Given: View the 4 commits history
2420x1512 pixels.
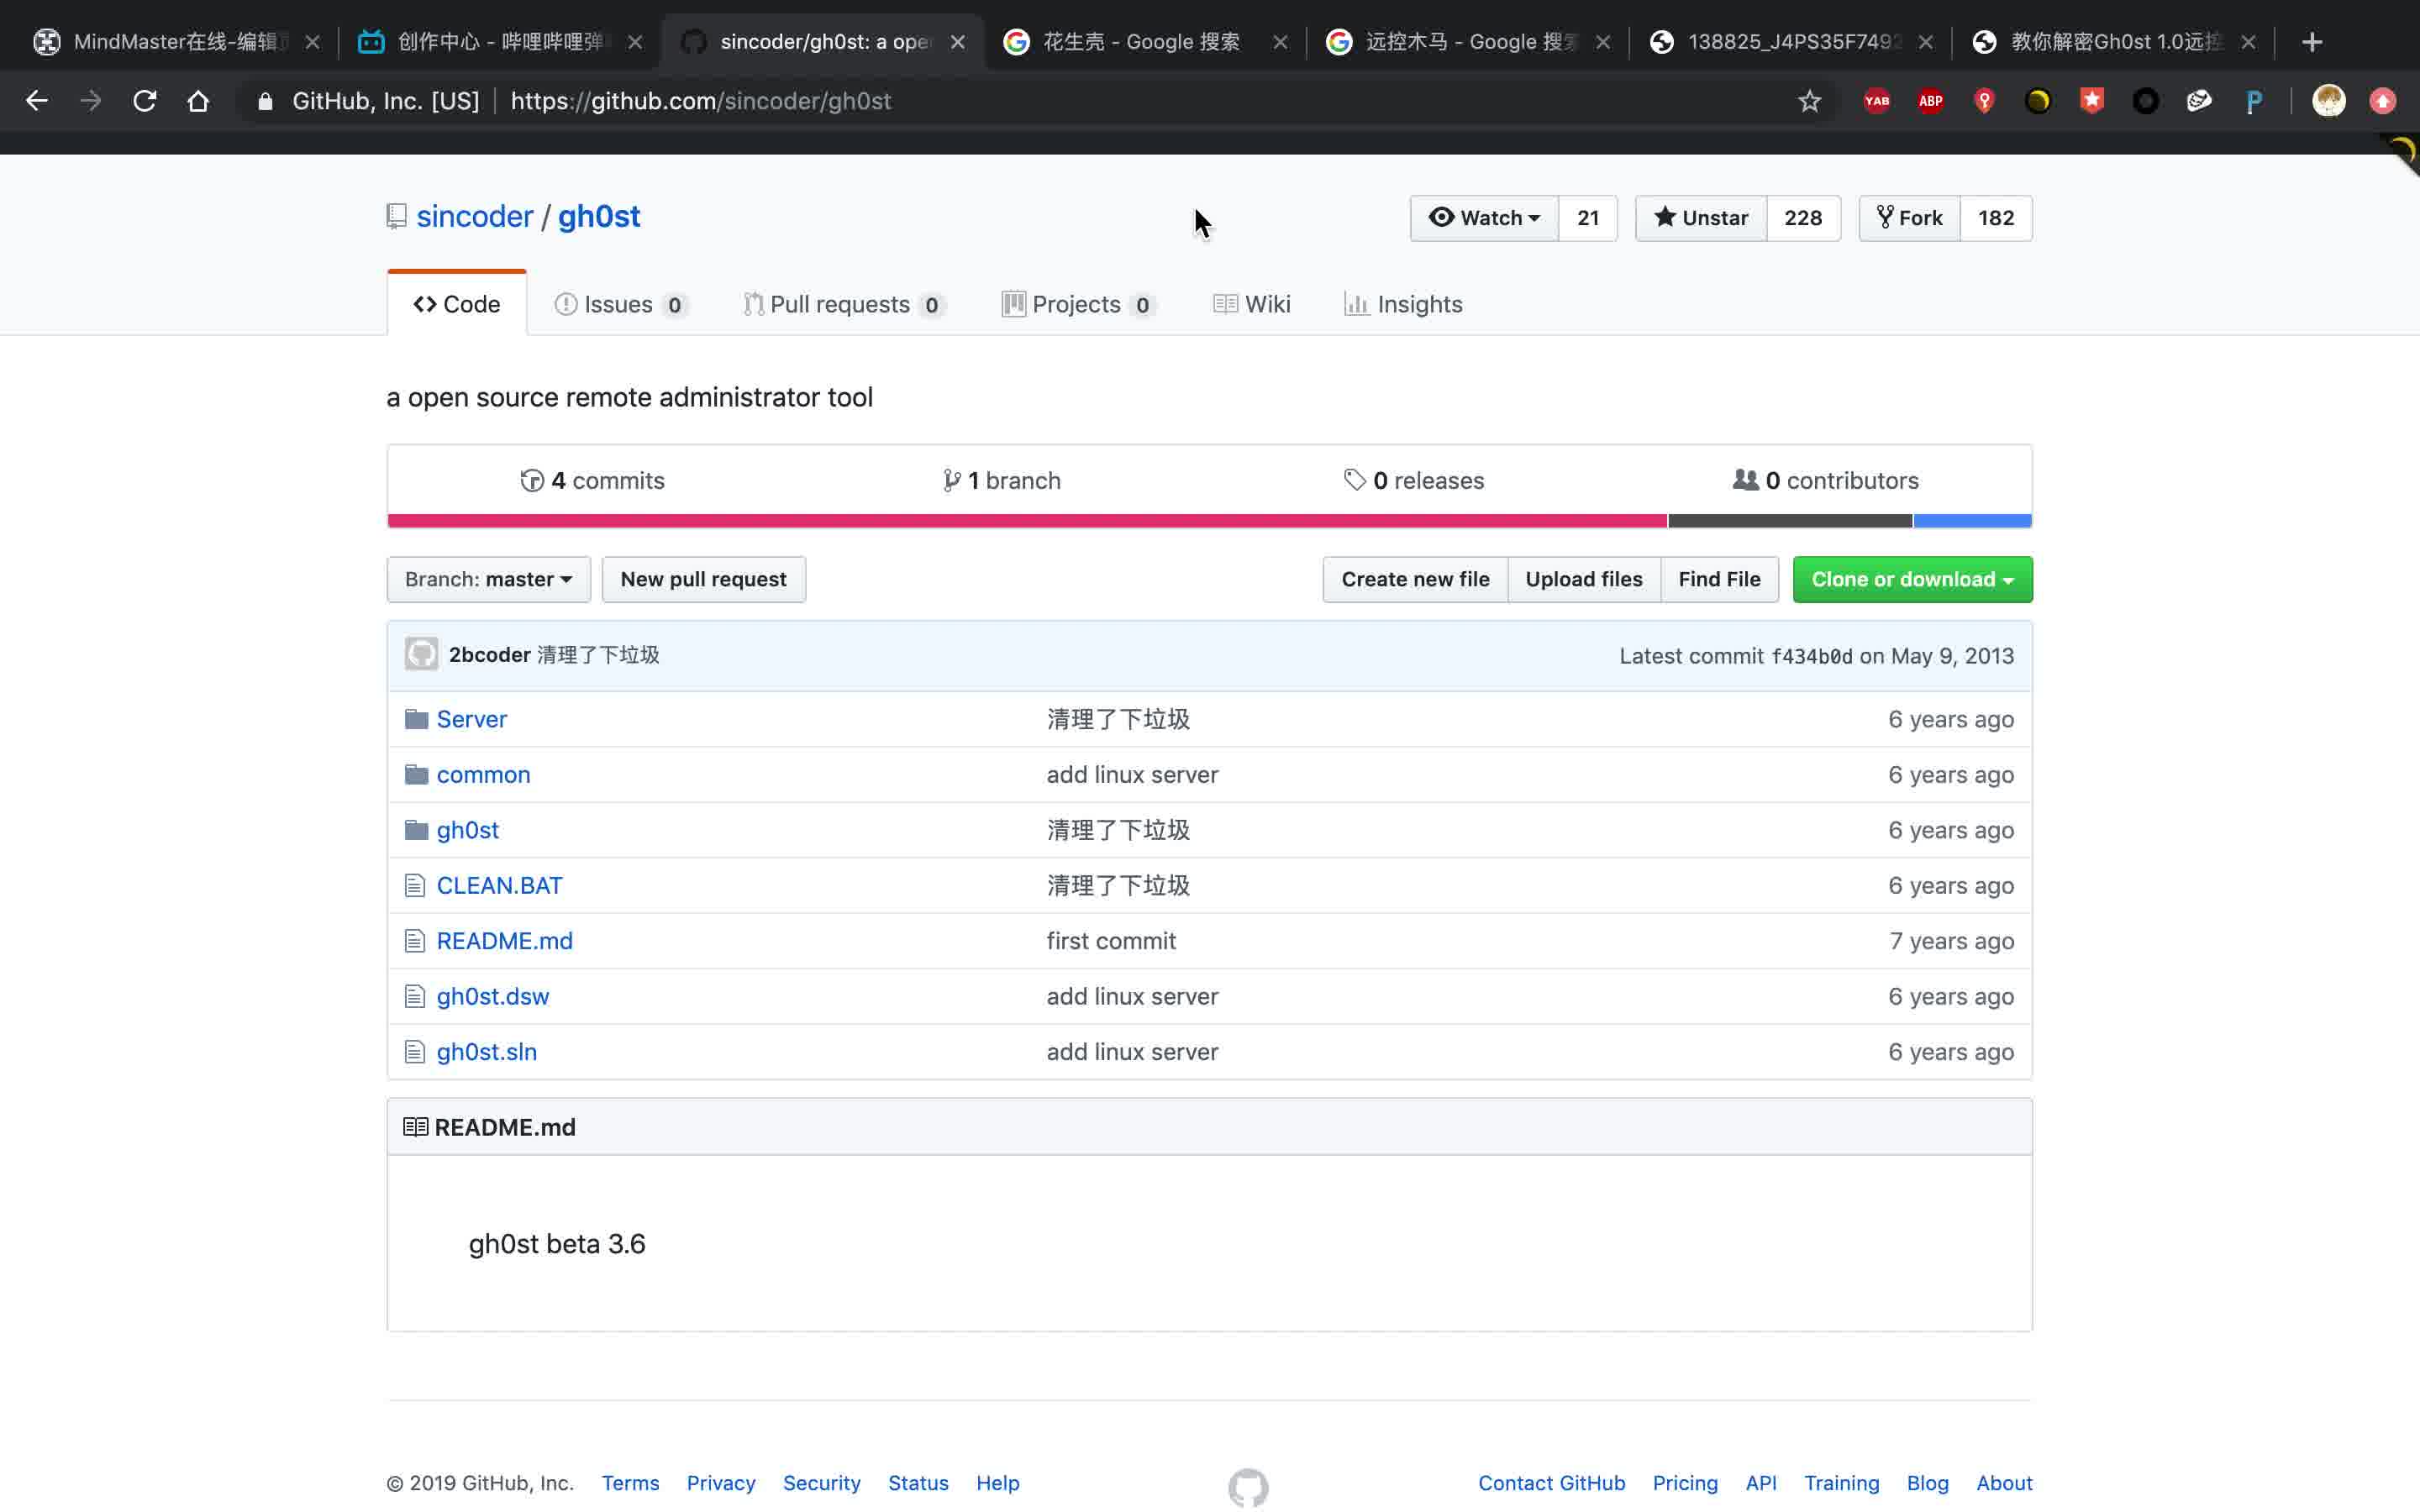Looking at the screenshot, I should point(593,481).
